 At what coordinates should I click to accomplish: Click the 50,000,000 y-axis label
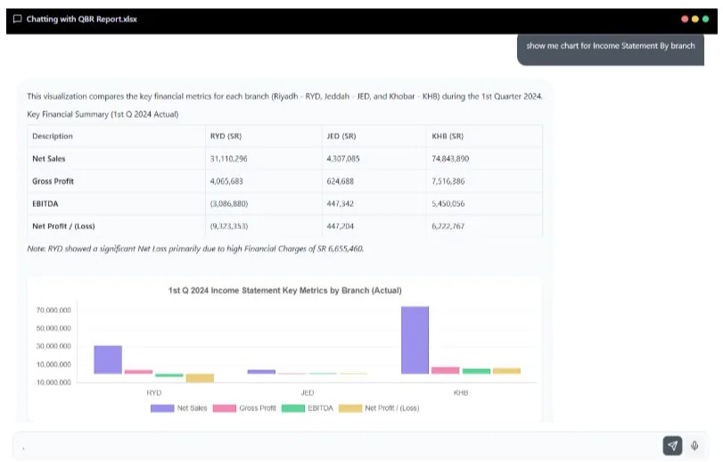coord(53,328)
